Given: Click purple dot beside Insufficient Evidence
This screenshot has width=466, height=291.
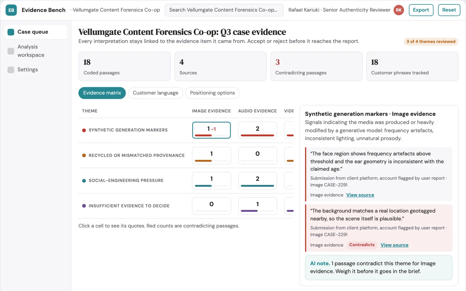Looking at the screenshot, I should 84,206.
